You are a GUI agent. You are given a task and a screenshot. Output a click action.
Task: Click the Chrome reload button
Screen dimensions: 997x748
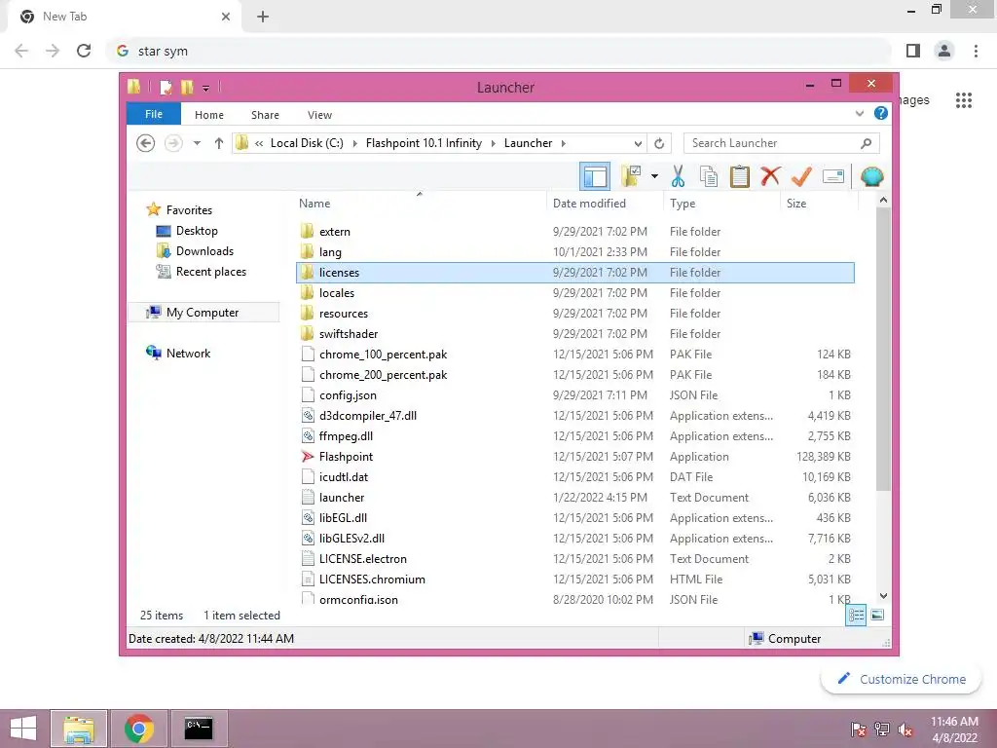click(84, 51)
